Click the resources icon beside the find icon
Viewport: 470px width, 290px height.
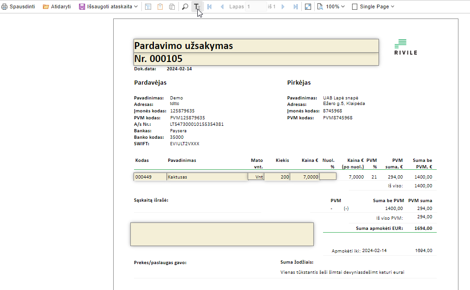coord(172,7)
